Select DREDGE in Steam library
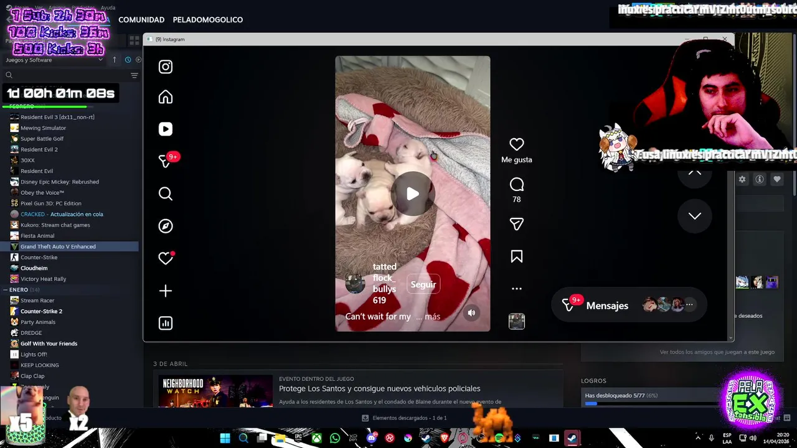Screen dimensions: 797x448 [31, 333]
